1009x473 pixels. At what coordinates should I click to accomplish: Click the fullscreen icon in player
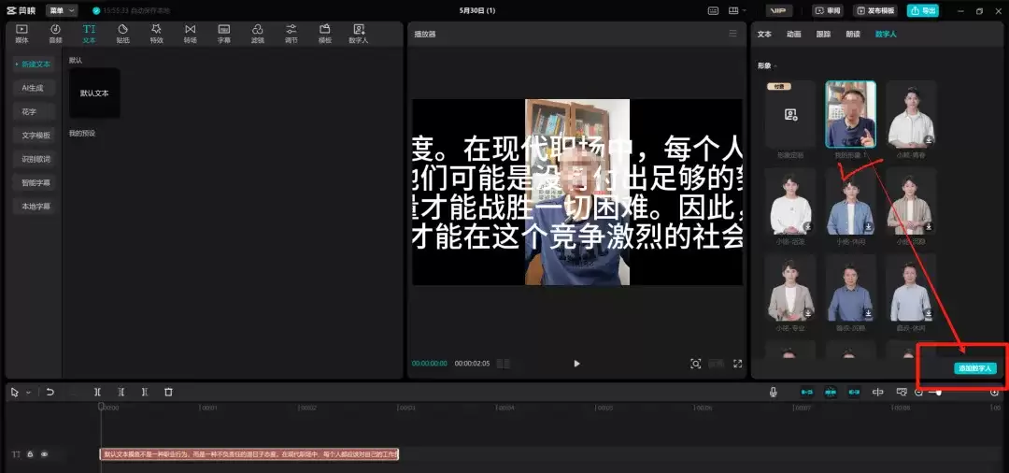(x=737, y=364)
